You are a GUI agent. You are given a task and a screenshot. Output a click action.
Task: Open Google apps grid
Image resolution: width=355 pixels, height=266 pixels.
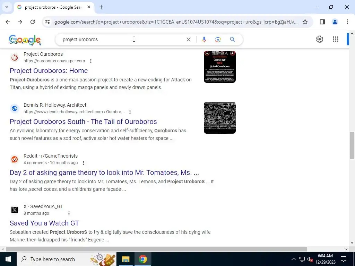(336, 39)
